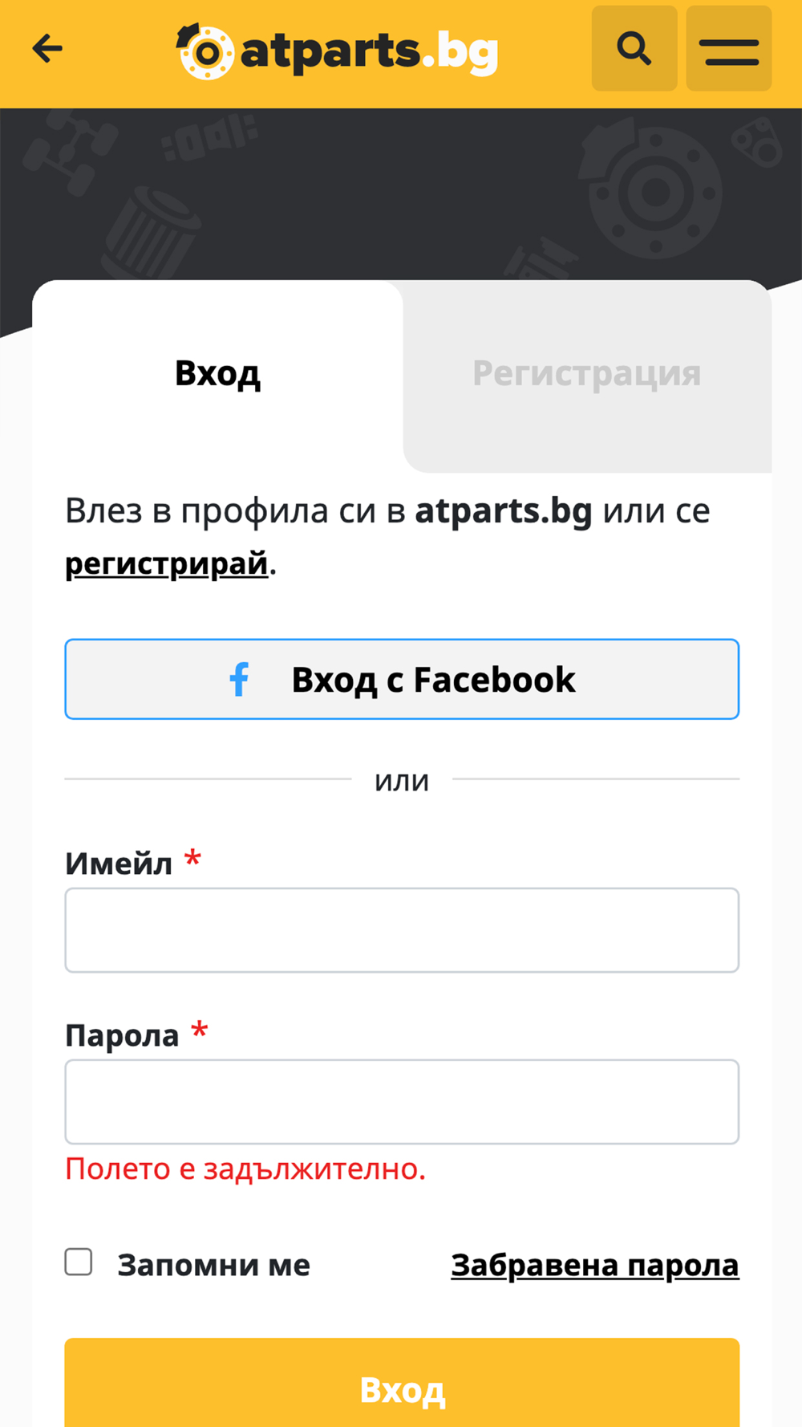
Task: Switch to the 'Регистрация' tab
Action: click(586, 374)
